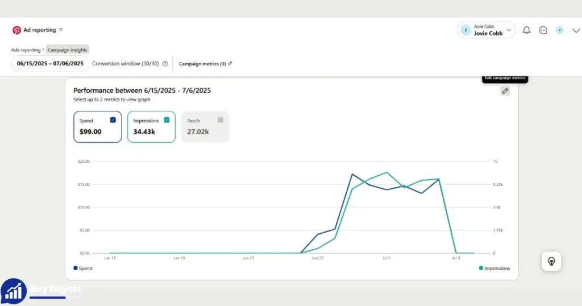Uncheck the Impressions metric checkbox
The height and width of the screenshot is (306, 582).
[x=167, y=120]
